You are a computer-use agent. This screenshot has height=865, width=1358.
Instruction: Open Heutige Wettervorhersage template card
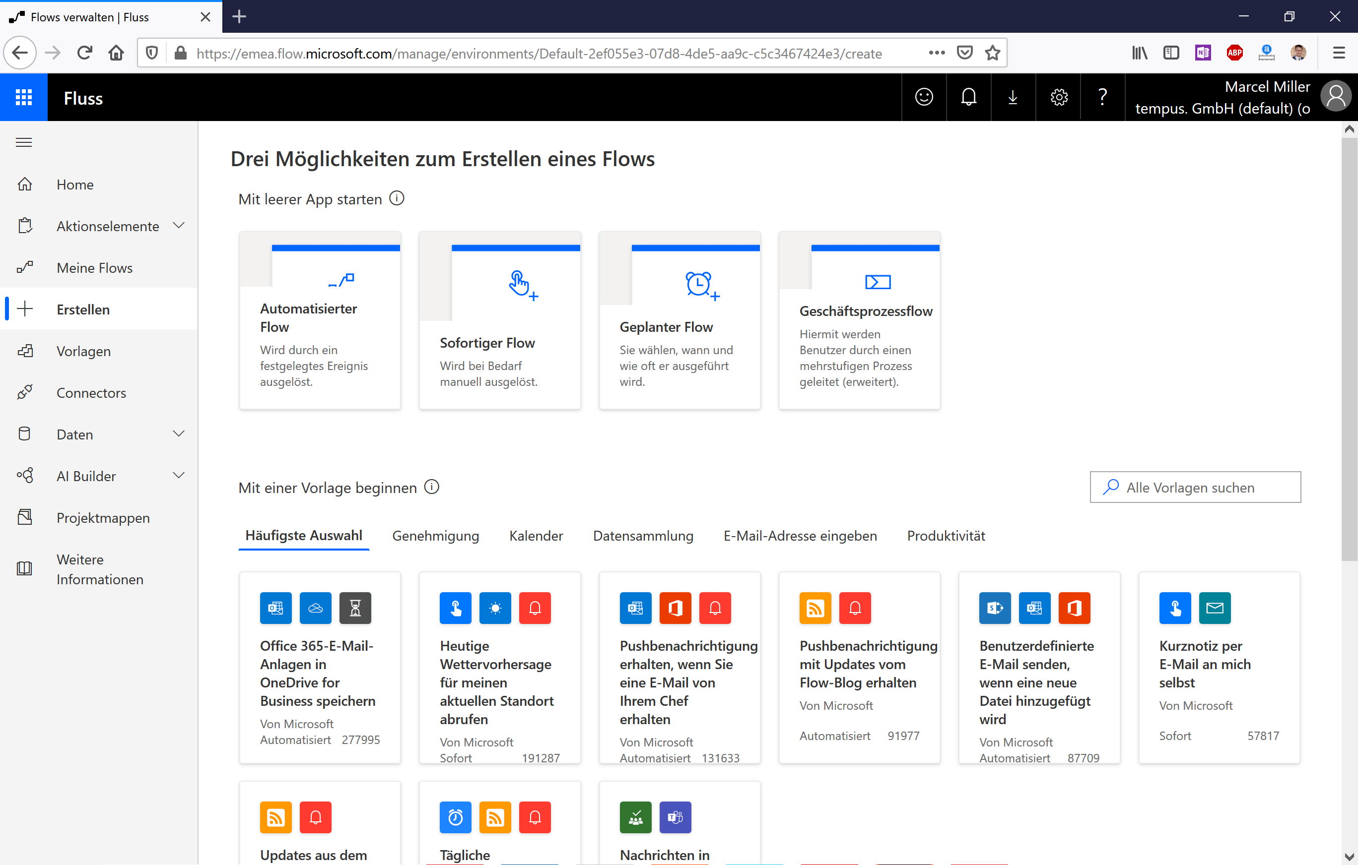point(500,668)
